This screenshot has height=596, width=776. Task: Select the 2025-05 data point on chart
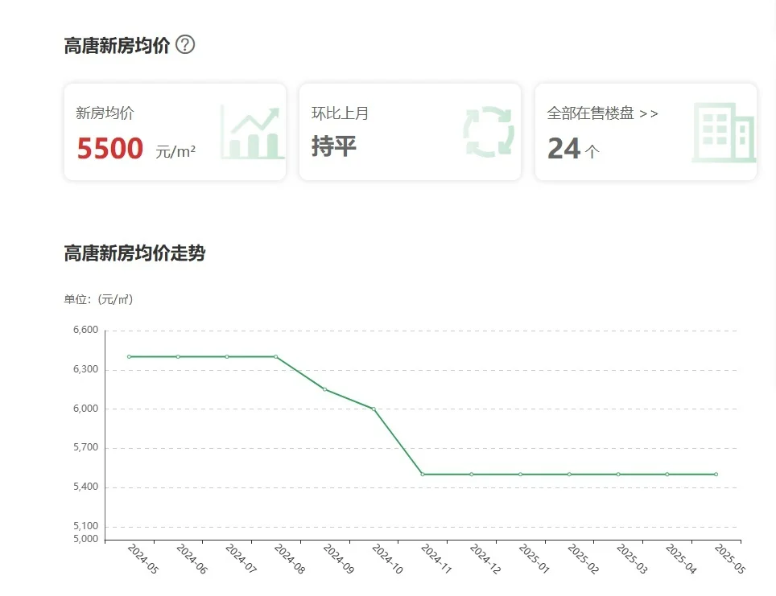click(716, 475)
